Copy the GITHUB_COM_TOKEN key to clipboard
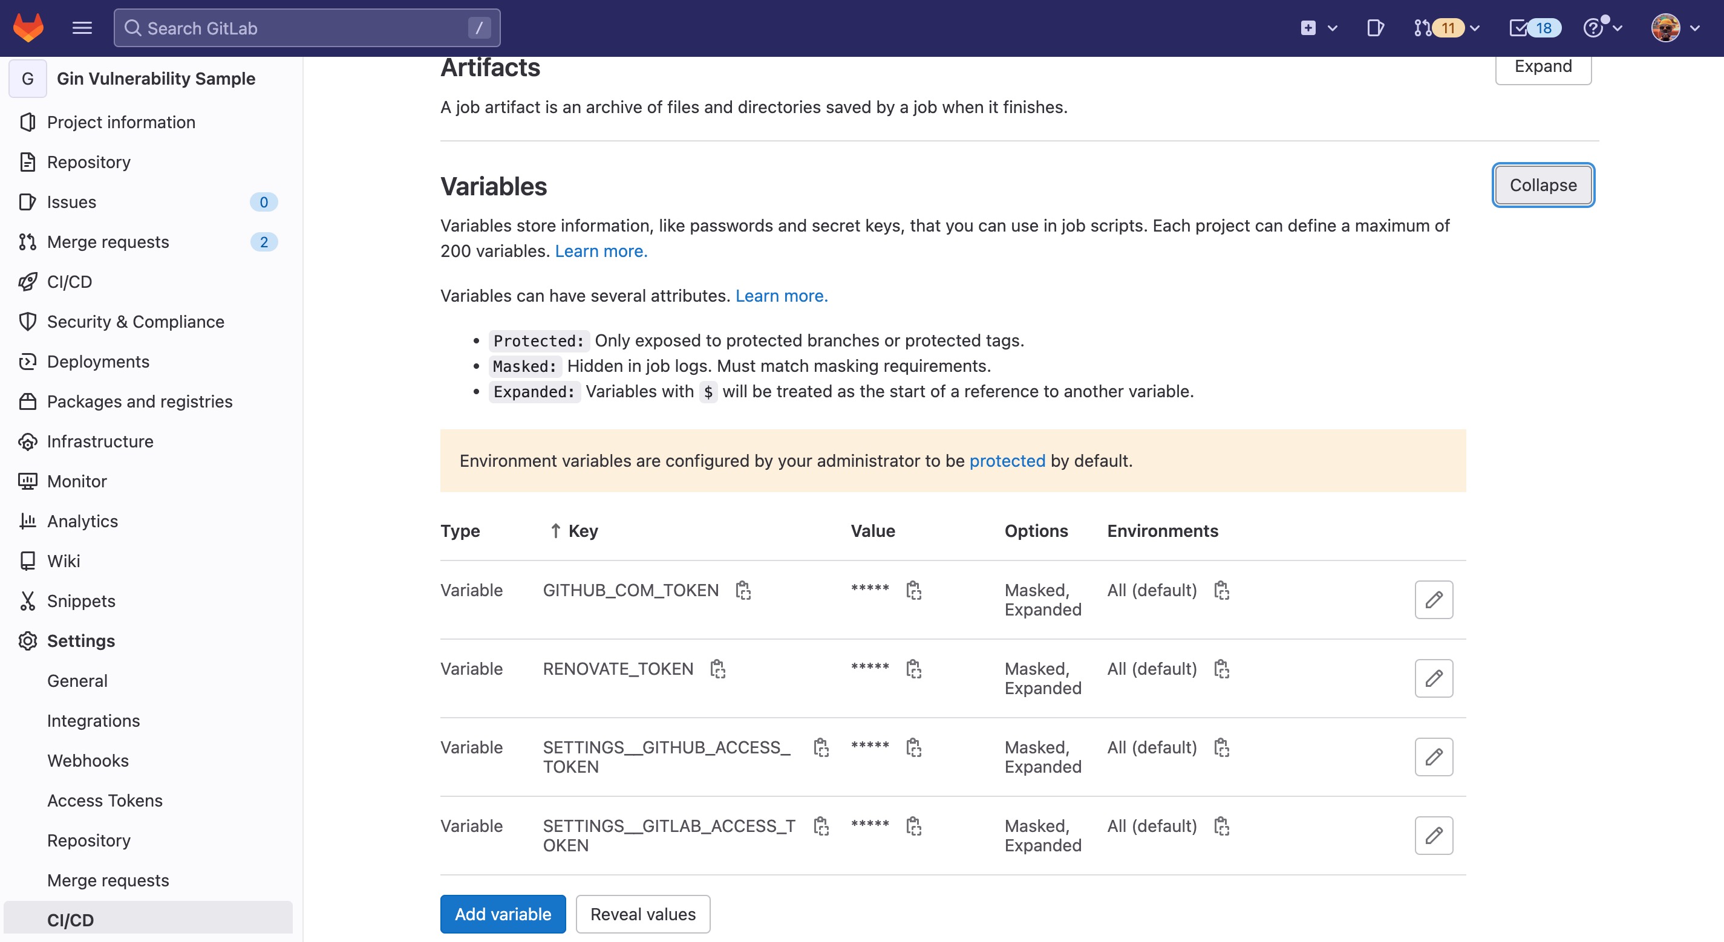Screen dimensions: 1724x942 click(743, 590)
